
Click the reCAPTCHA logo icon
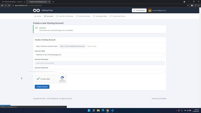[x=62, y=78]
